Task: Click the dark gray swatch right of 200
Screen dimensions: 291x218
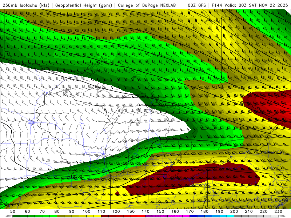Action: click(x=238, y=216)
